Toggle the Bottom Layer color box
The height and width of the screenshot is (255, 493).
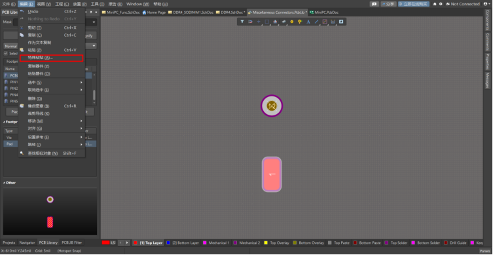point(168,243)
